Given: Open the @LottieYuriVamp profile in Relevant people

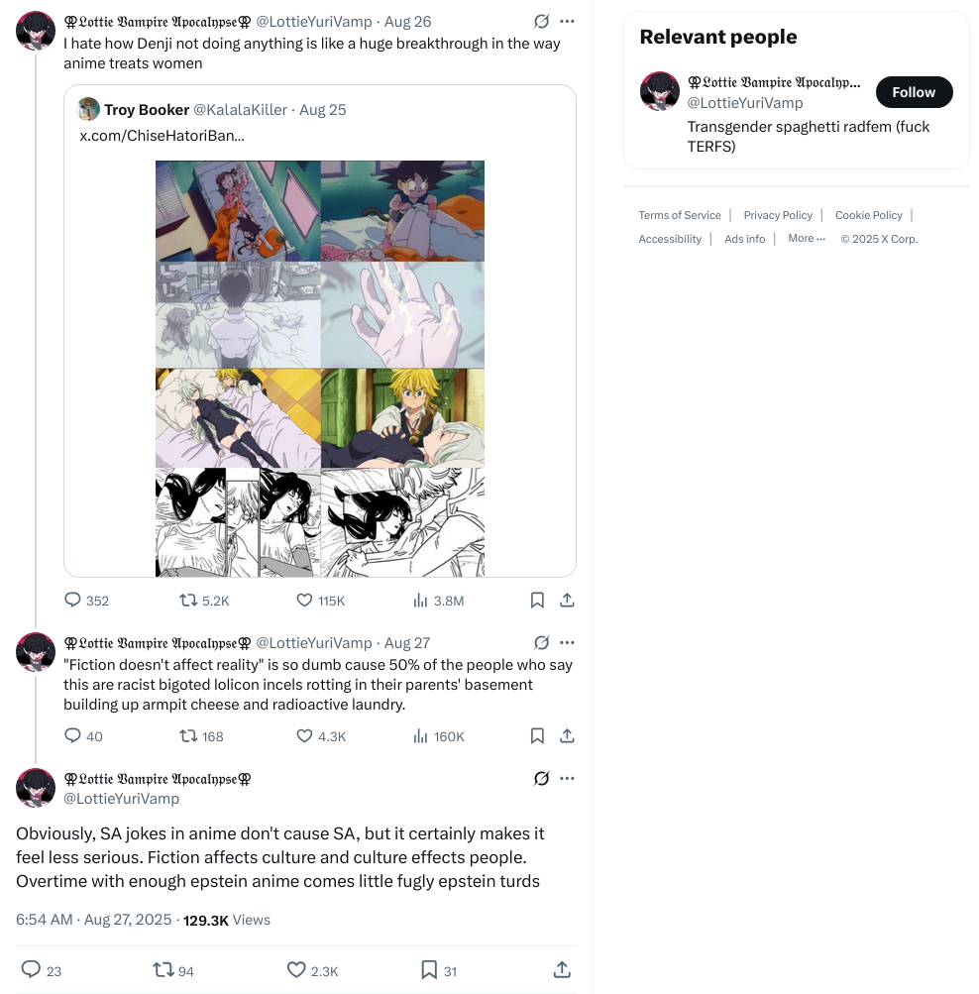Looking at the screenshot, I should tap(744, 103).
